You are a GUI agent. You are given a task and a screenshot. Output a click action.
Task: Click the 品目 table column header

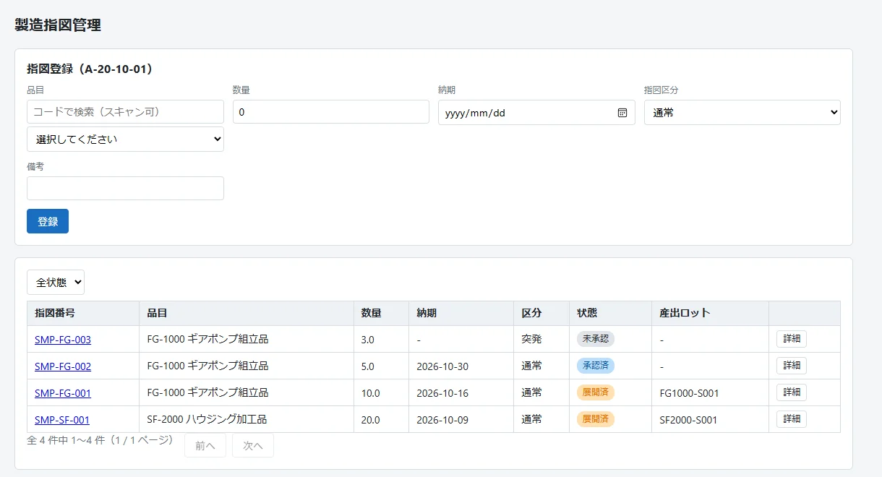(247, 314)
